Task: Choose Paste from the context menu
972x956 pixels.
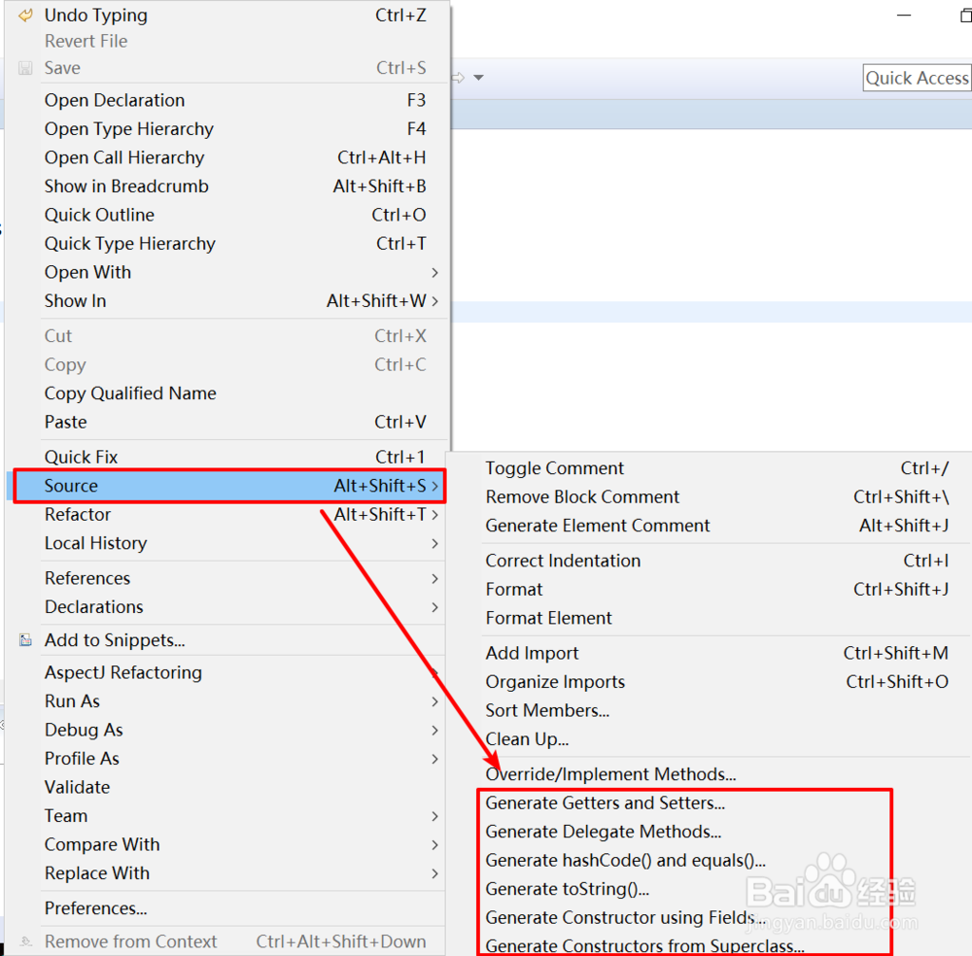Action: [x=227, y=422]
